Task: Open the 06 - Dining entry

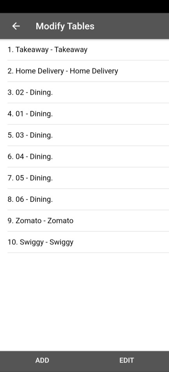Action: [x=84, y=199]
